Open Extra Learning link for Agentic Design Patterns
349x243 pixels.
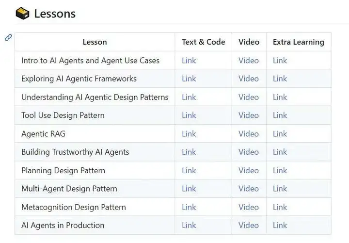coord(280,97)
